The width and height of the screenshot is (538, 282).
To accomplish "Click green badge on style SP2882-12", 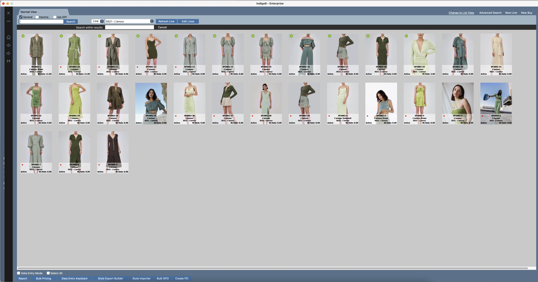I will [x=138, y=36].
